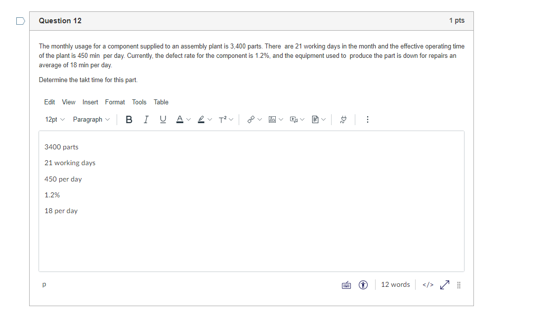This screenshot has height=318, width=552.
Task: Flag Question 12 with the bookmark icon
Action: pos(21,21)
